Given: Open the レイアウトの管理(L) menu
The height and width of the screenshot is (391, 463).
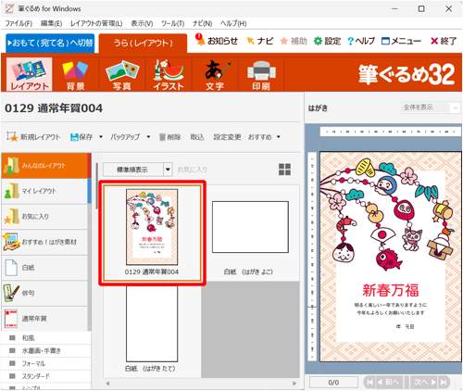Looking at the screenshot, I should pos(96,23).
